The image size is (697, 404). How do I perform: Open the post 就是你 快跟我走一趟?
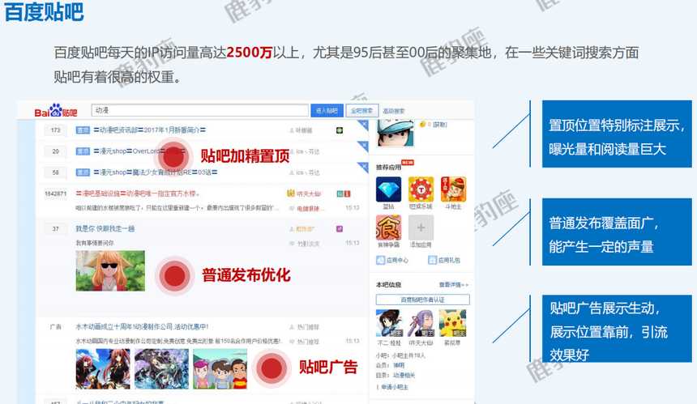[105, 228]
